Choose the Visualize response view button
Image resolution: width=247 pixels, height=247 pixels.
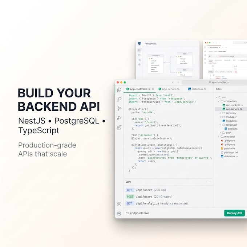click(230, 72)
